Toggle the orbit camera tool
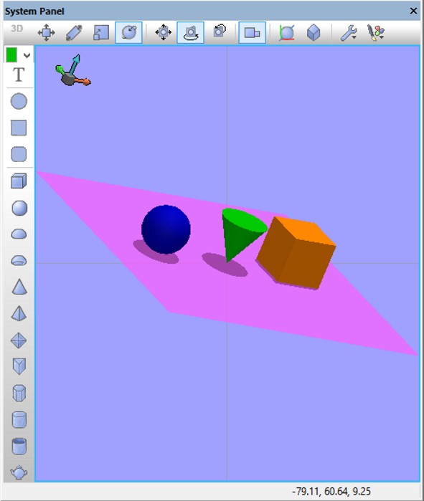 pos(191,32)
